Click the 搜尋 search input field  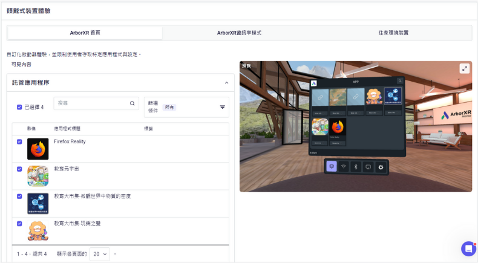[x=92, y=103]
